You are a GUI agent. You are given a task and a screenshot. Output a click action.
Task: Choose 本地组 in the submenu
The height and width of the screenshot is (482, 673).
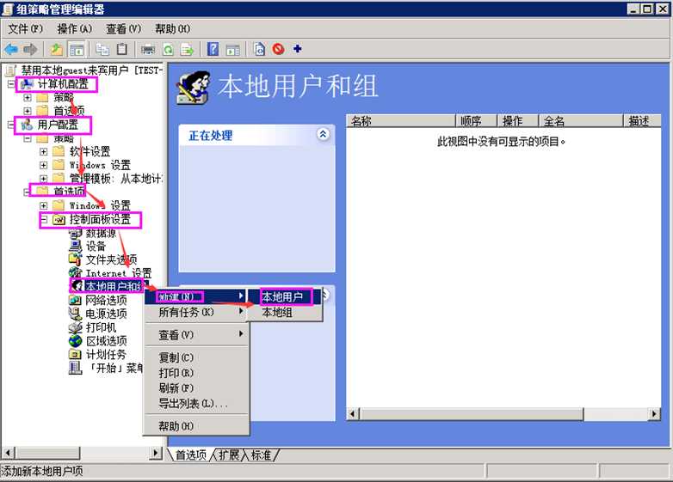(x=285, y=313)
